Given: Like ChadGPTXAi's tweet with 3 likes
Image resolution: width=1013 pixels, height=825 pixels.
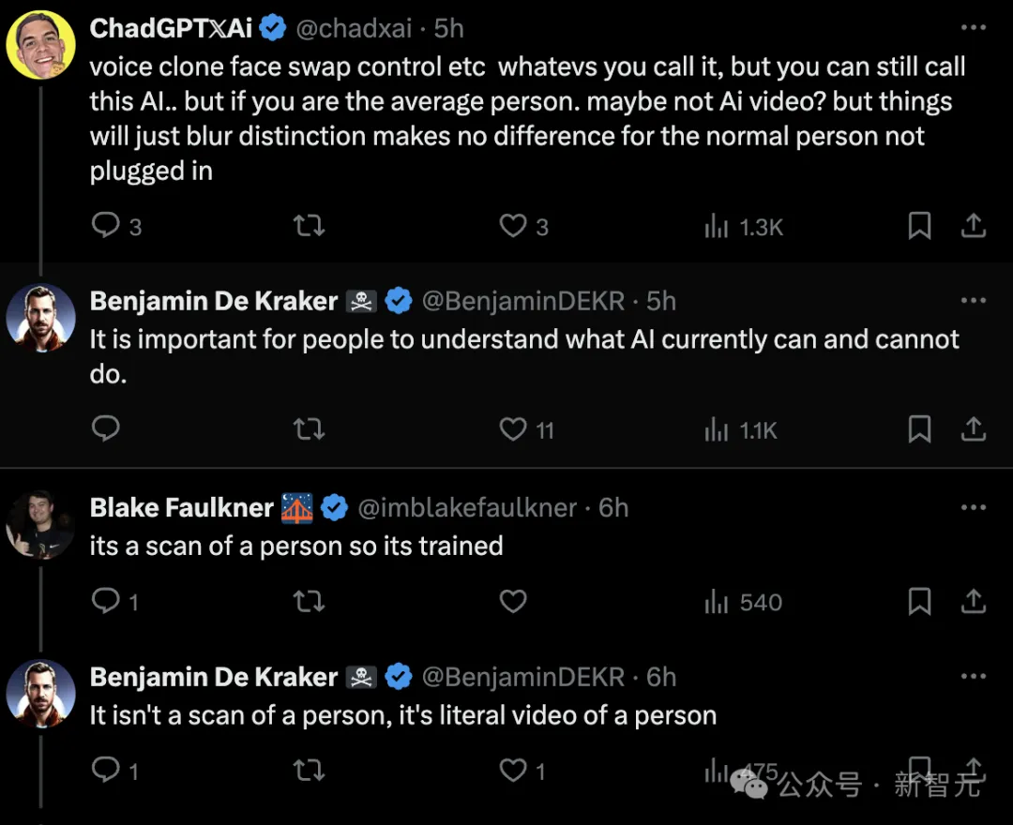Looking at the screenshot, I should pos(513,225).
